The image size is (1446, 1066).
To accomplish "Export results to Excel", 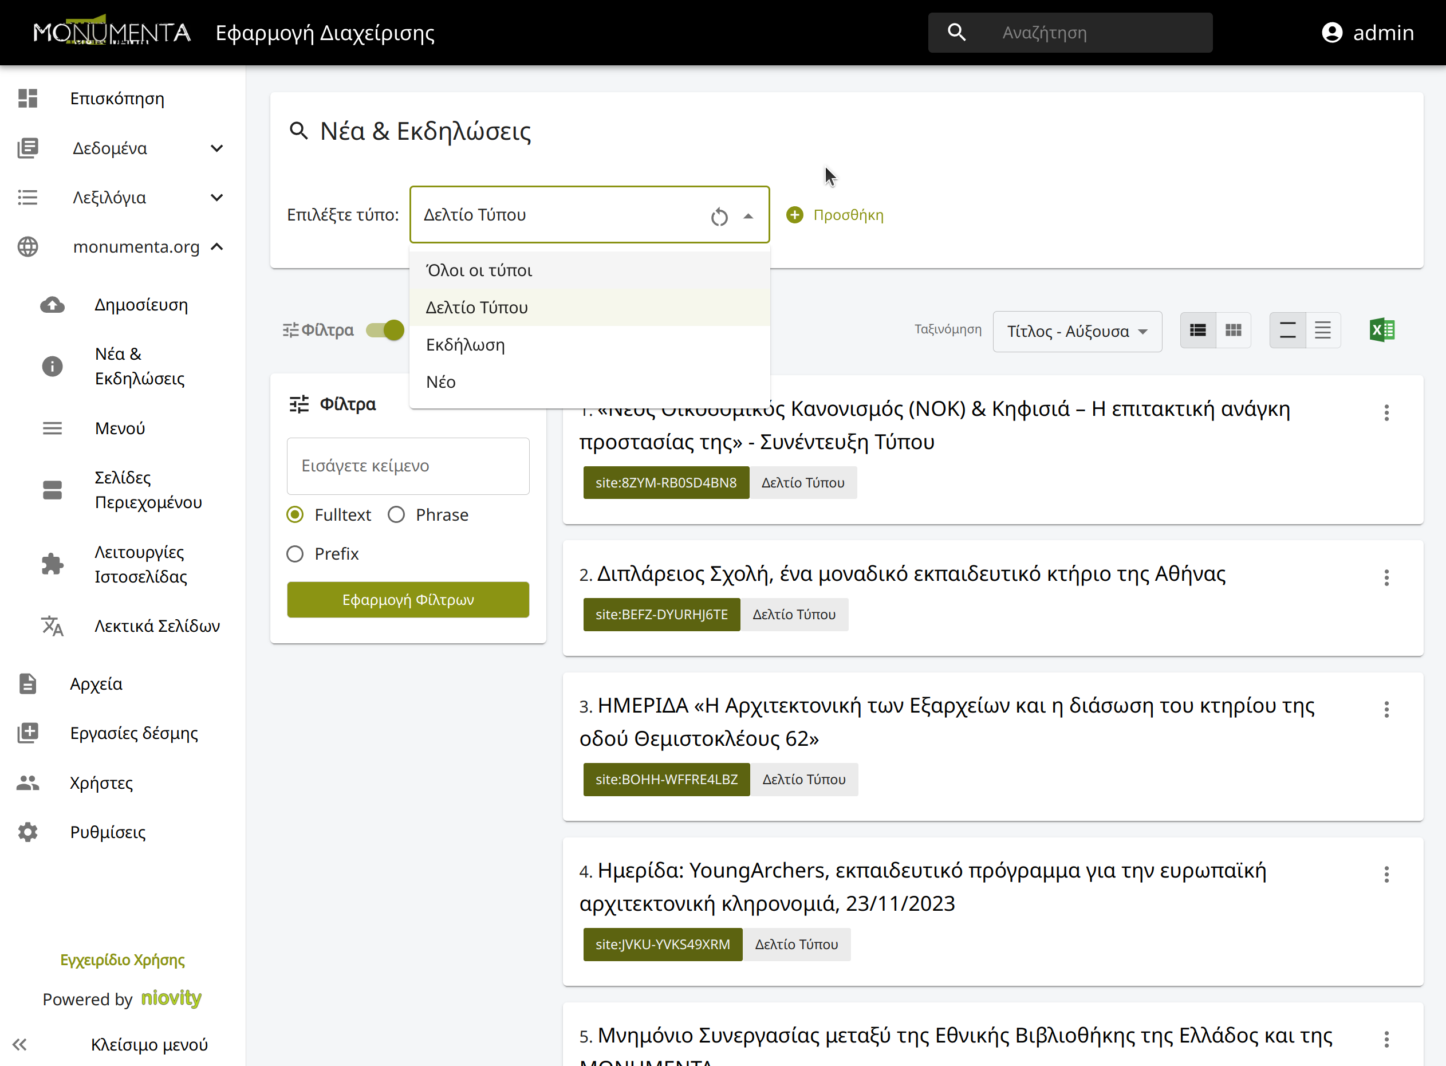I will (1381, 331).
